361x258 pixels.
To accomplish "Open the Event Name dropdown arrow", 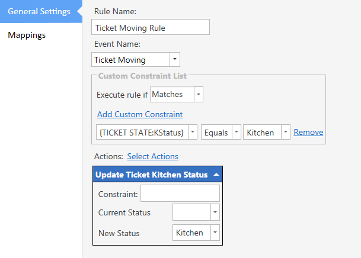I will 174,59.
